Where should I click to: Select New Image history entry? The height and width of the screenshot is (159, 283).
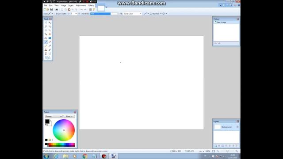[x=226, y=22]
